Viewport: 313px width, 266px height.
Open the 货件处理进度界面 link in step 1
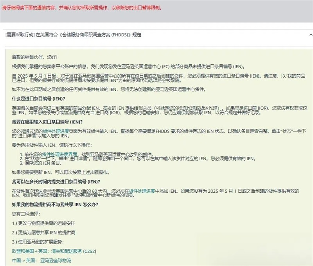tap(60, 154)
